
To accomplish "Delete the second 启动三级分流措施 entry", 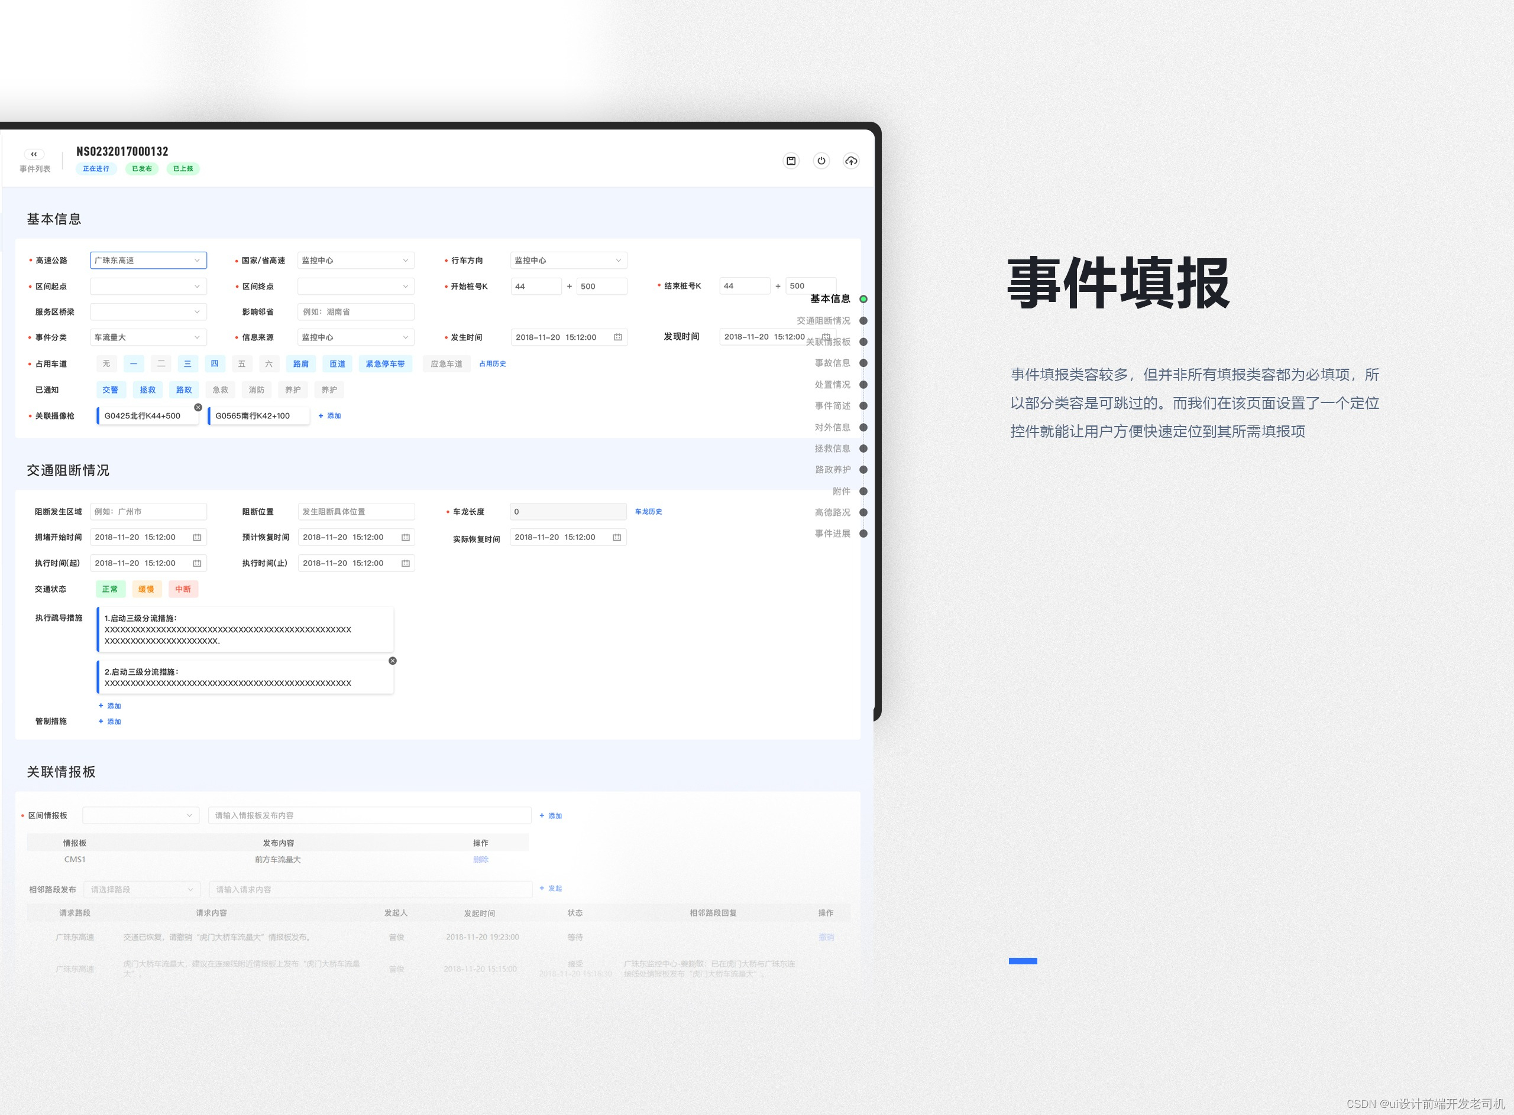I will tap(393, 661).
